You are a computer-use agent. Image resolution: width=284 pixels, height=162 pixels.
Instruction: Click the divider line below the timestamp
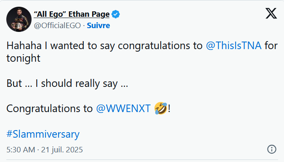coord(142,159)
